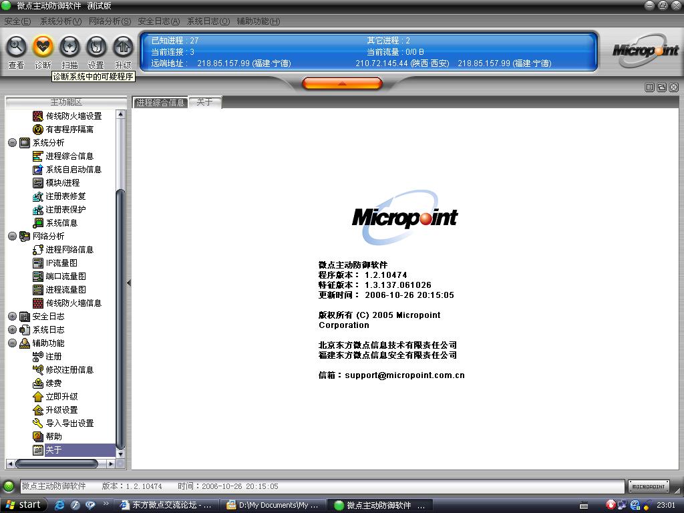The height and width of the screenshot is (513, 684).
Task: Open 传统防火墙信息 sidebar item
Action: (67, 303)
